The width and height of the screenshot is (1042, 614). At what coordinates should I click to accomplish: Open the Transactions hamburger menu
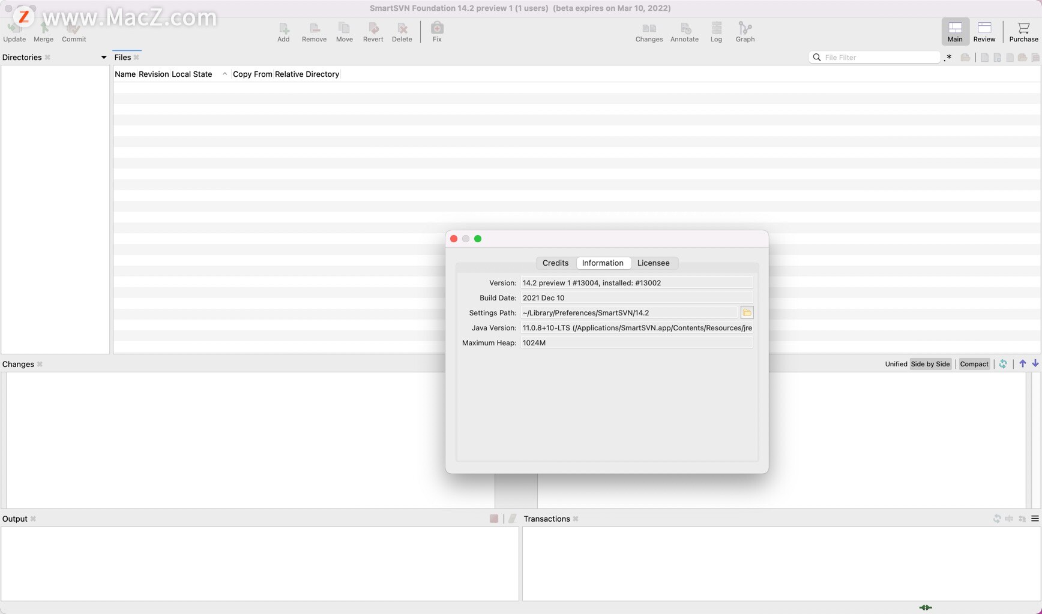pyautogui.click(x=1035, y=519)
